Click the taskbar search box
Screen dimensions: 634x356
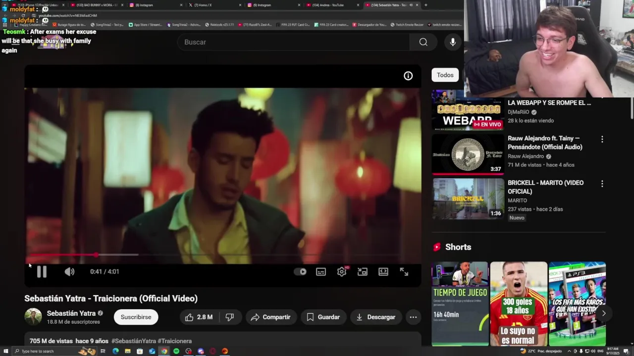click(54, 351)
